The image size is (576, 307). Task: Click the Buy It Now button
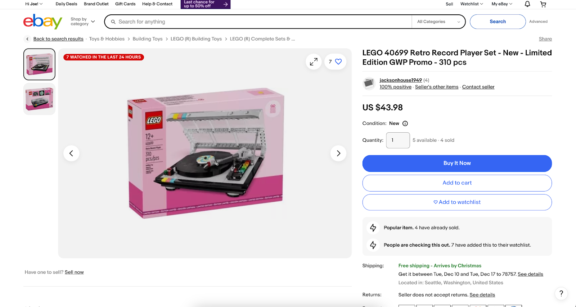coord(456,163)
